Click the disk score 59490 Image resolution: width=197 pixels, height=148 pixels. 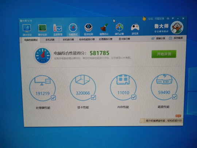(x=164, y=92)
